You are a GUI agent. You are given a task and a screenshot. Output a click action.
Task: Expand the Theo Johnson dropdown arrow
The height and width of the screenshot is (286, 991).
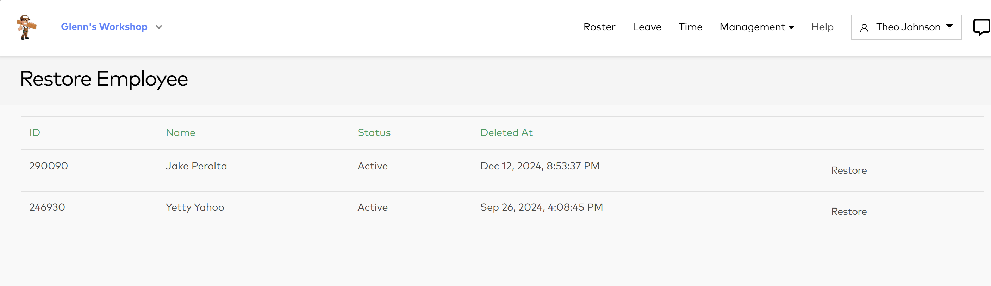tap(949, 26)
